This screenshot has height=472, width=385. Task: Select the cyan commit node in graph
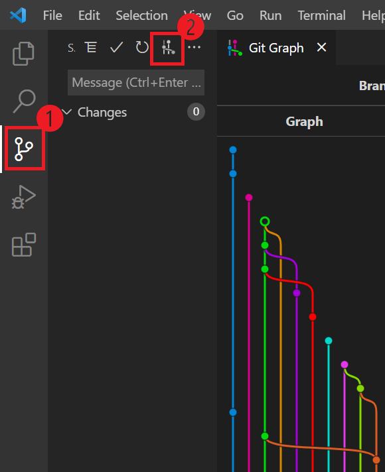coord(329,341)
